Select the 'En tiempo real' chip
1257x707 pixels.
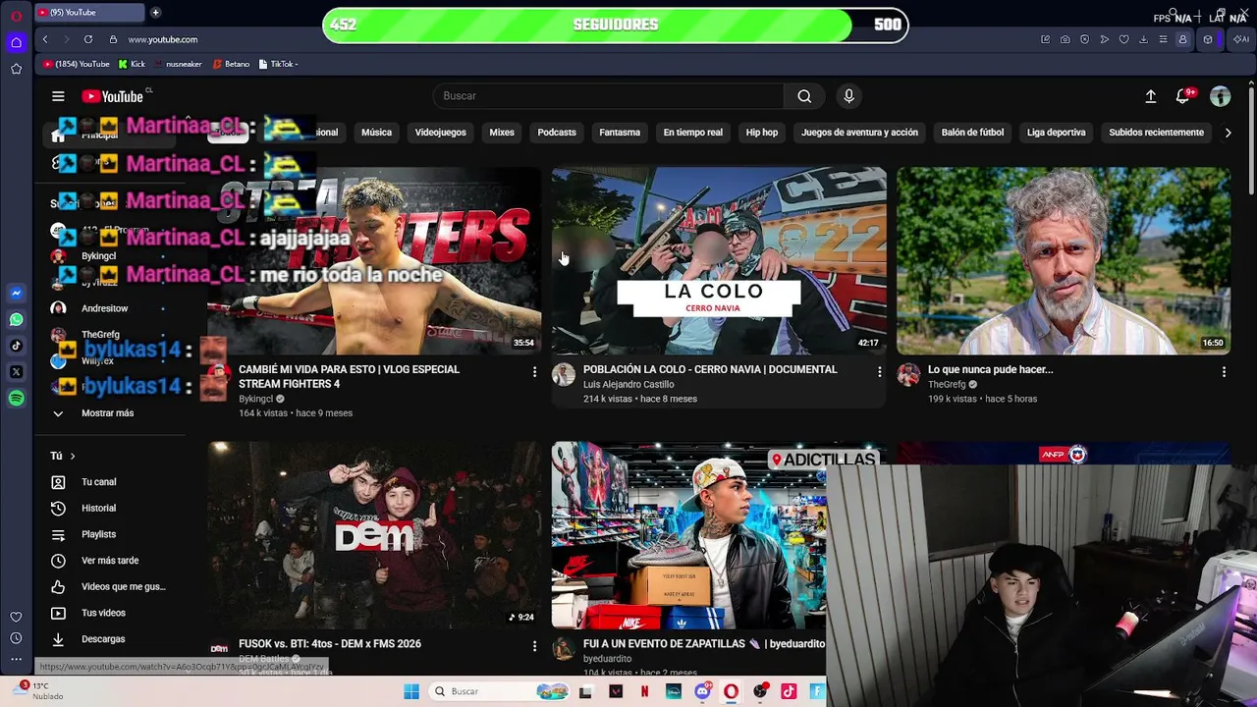pyautogui.click(x=692, y=133)
